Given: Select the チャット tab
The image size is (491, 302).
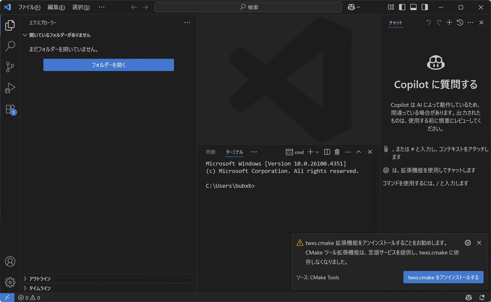Looking at the screenshot, I should pyautogui.click(x=396, y=23).
